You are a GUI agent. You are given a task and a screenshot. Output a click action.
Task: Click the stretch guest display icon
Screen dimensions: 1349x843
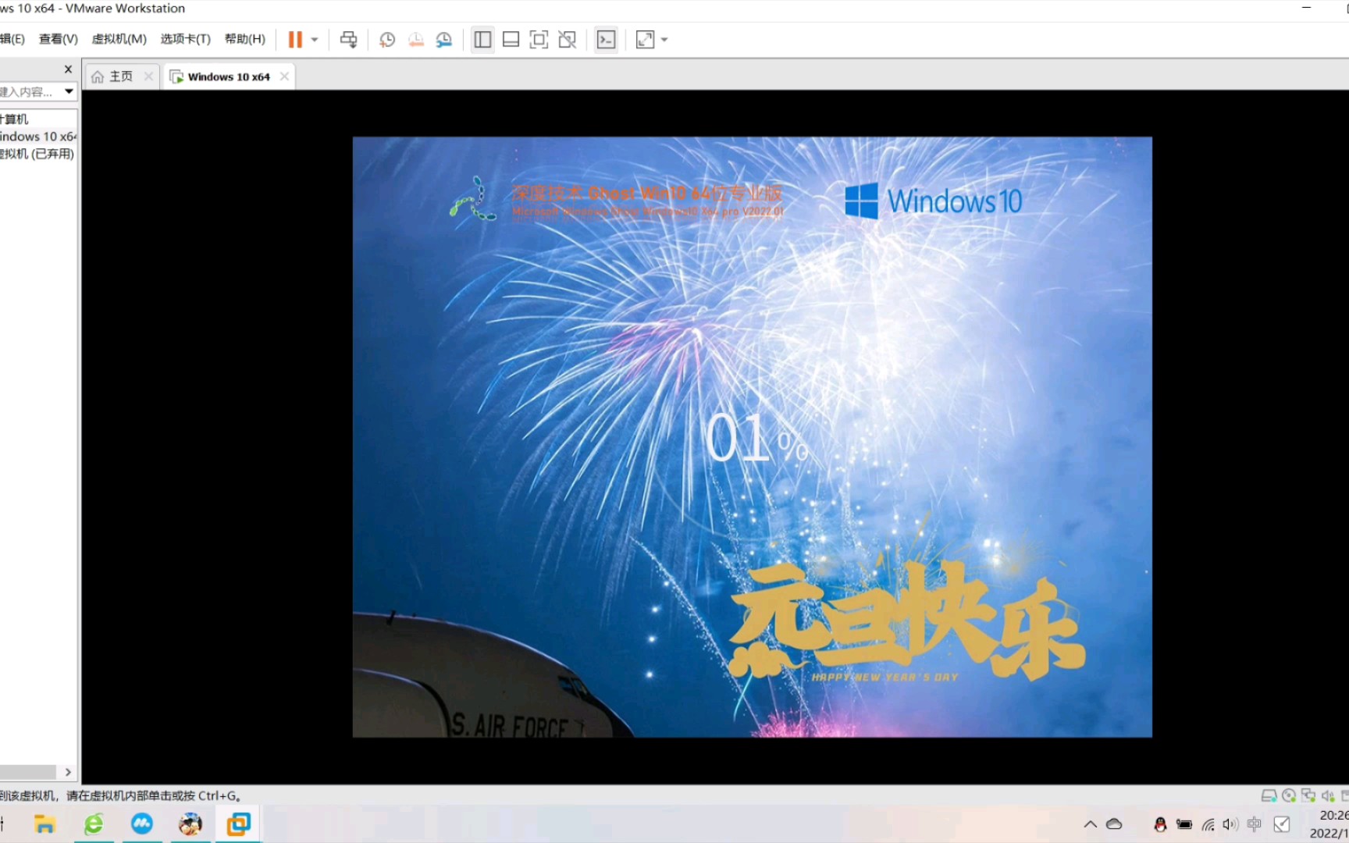645,40
